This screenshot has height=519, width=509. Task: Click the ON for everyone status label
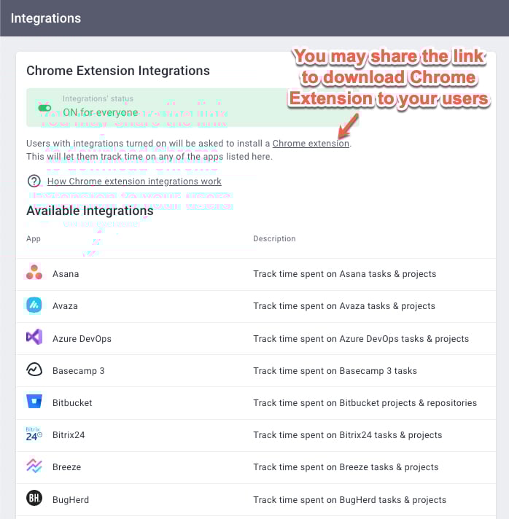point(101,112)
